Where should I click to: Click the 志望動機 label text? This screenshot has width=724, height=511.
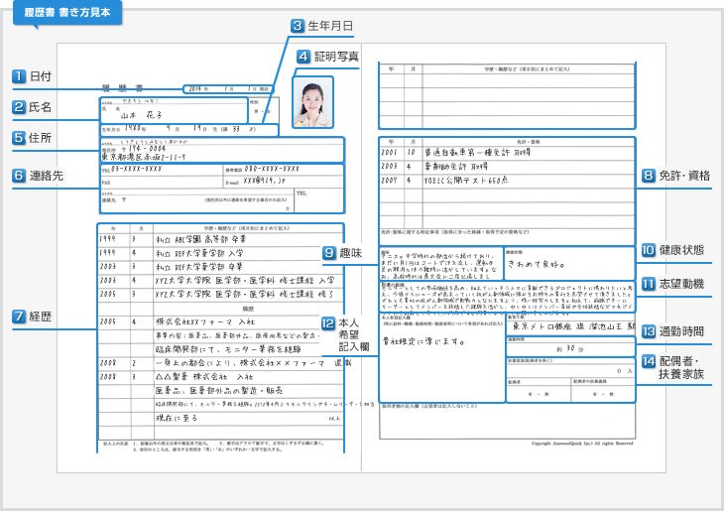click(x=684, y=284)
